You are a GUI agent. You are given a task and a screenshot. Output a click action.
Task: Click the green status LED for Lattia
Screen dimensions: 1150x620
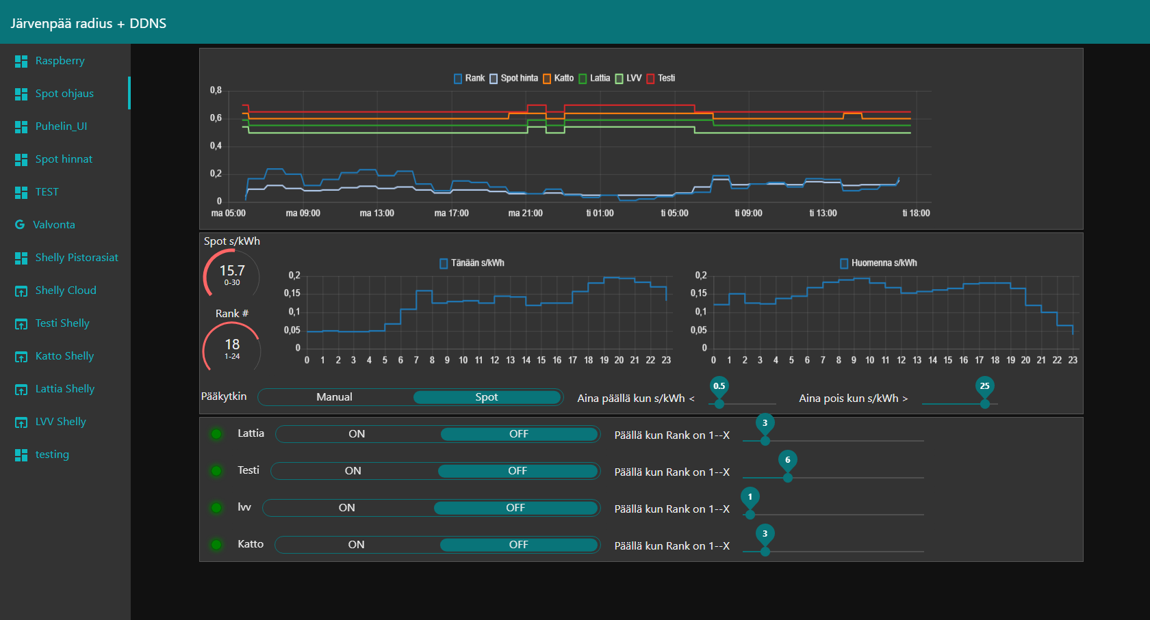pyautogui.click(x=216, y=434)
